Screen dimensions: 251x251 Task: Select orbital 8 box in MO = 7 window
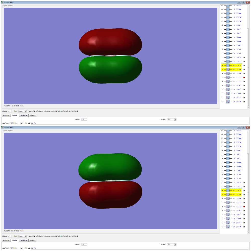(228, 74)
